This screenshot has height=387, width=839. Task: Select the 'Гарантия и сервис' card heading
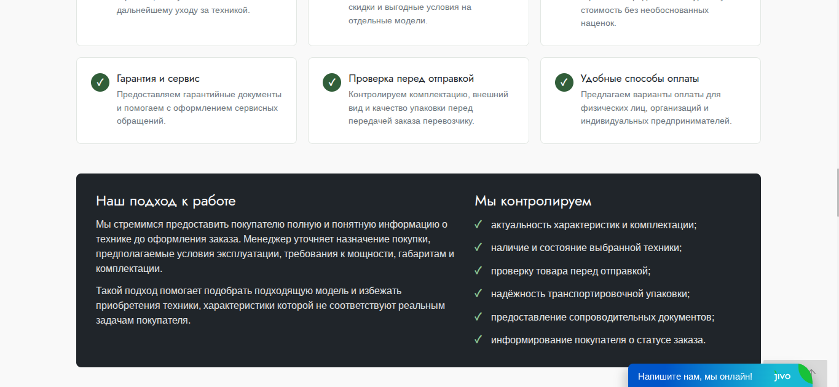point(158,79)
